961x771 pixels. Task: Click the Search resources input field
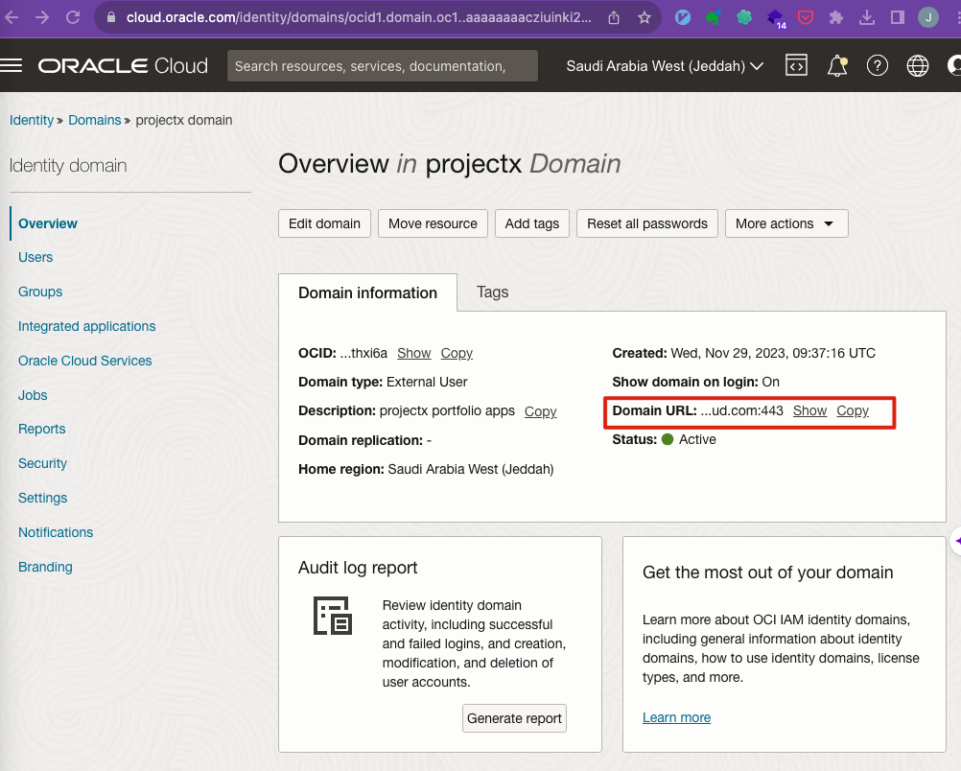(382, 66)
